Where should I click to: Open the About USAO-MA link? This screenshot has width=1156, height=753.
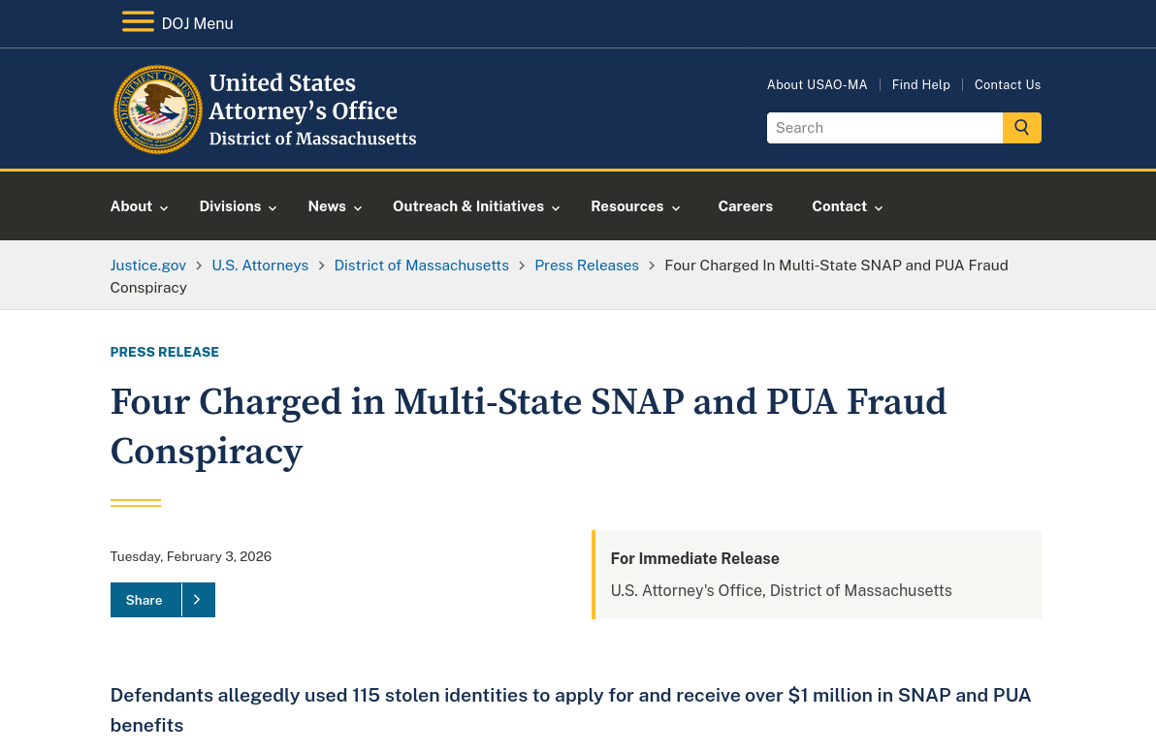[817, 84]
